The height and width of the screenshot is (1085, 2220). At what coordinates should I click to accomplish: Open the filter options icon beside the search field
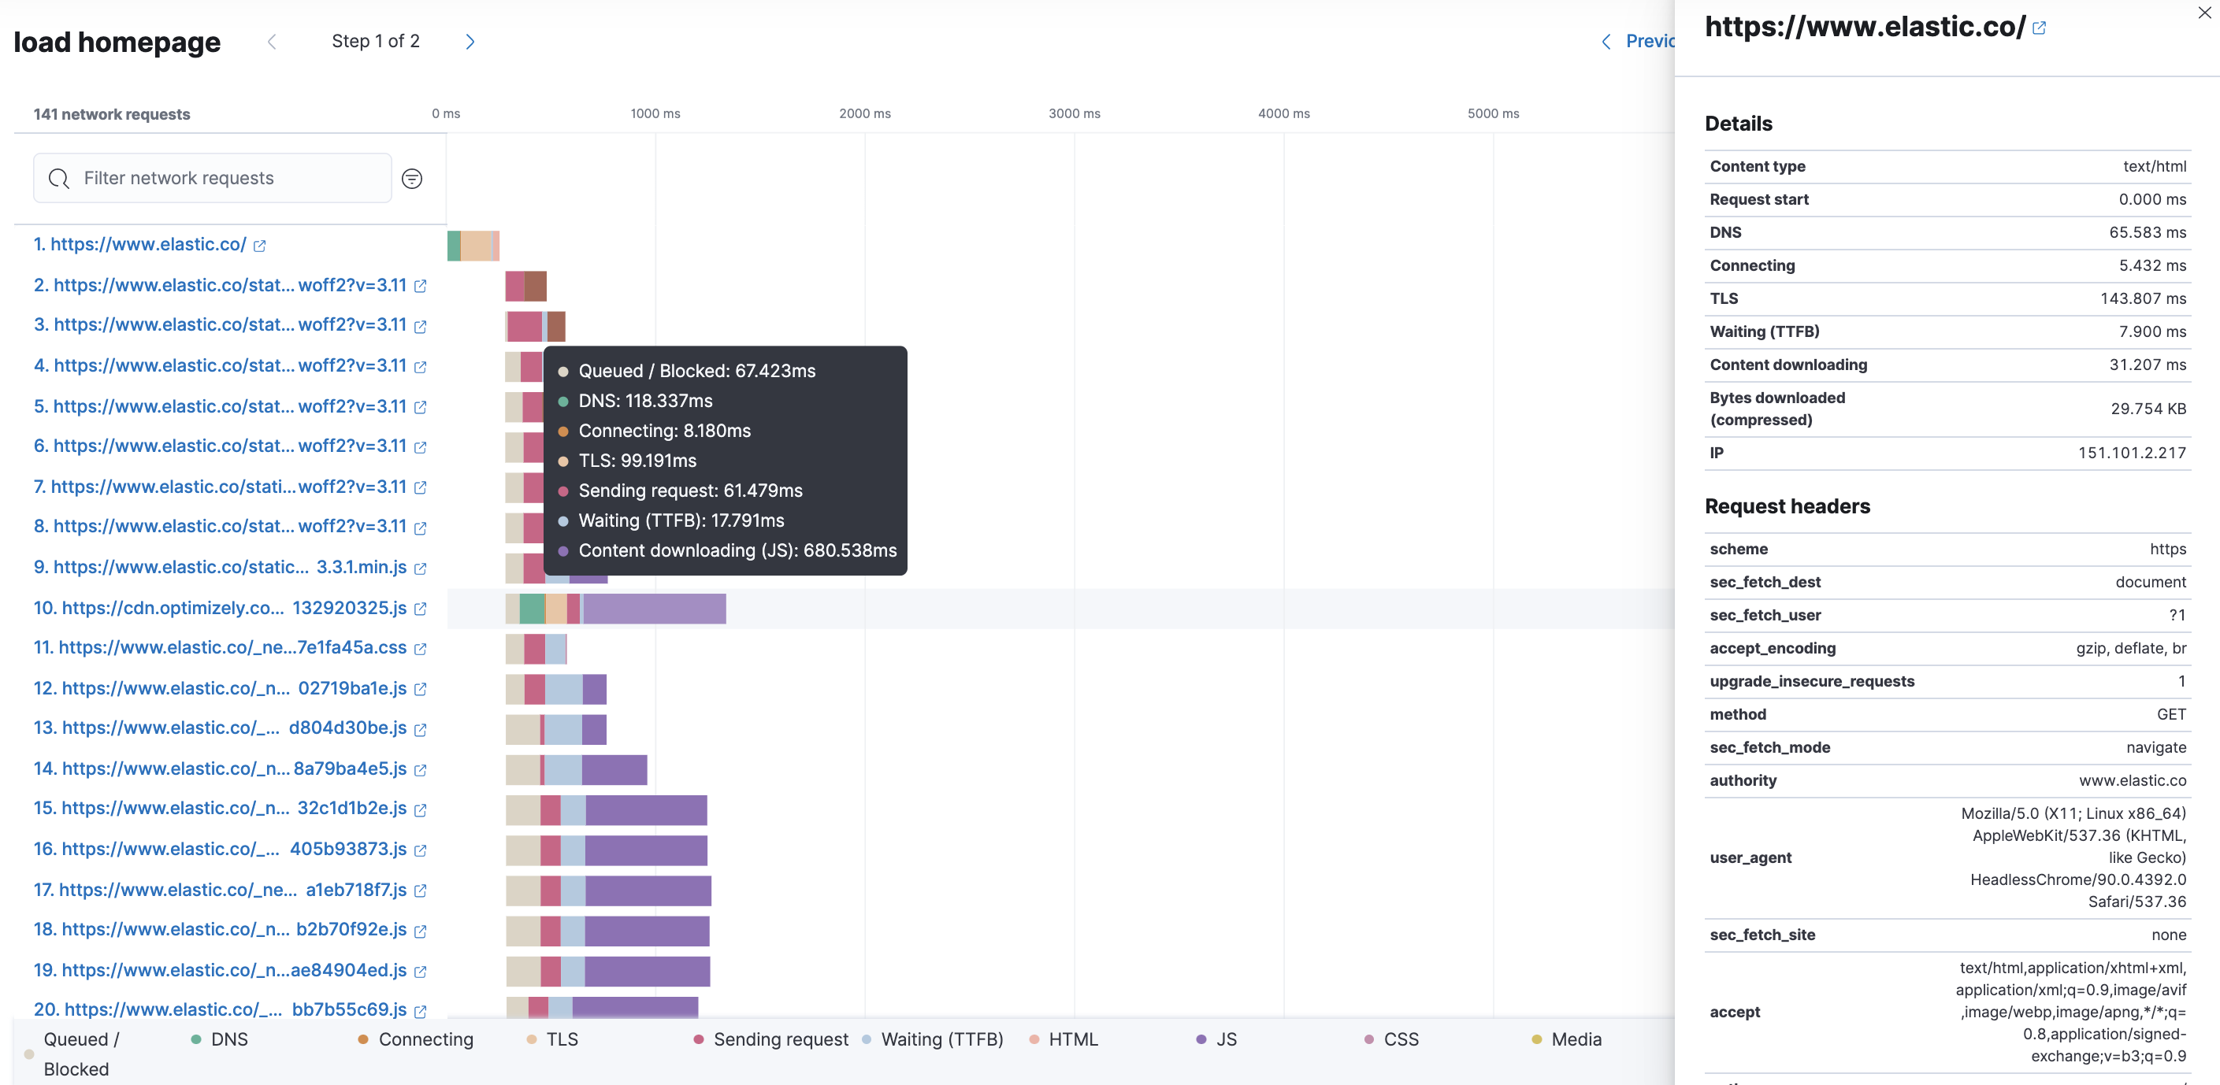[412, 178]
